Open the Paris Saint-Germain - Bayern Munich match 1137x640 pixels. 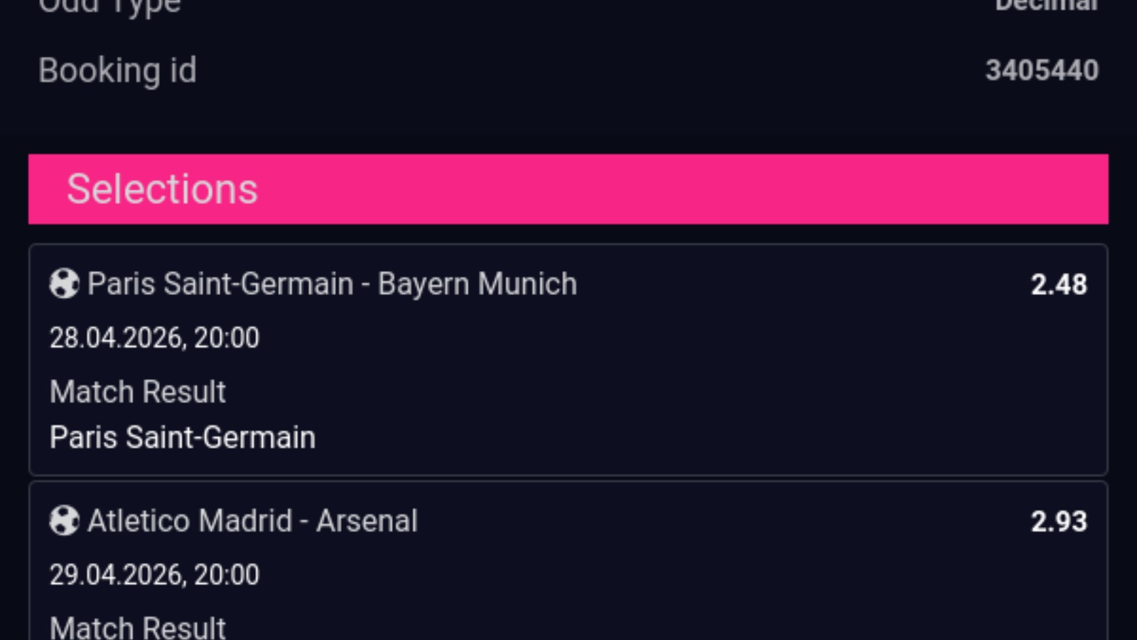332,284
